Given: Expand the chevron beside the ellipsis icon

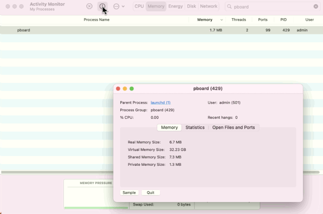Looking at the screenshot, I should pyautogui.click(x=123, y=6).
